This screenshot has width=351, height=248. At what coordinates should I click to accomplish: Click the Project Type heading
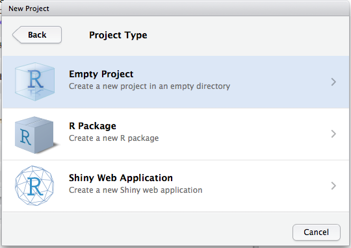pyautogui.click(x=118, y=35)
